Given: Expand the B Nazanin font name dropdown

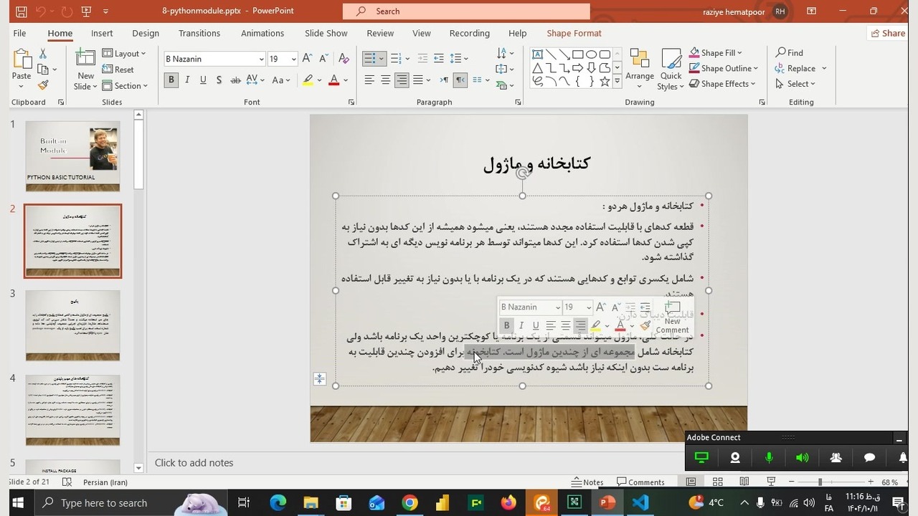Looking at the screenshot, I should coord(261,59).
